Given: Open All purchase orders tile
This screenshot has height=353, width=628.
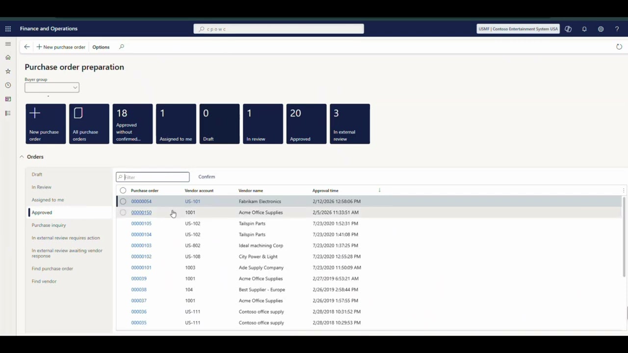Looking at the screenshot, I should pyautogui.click(x=89, y=124).
